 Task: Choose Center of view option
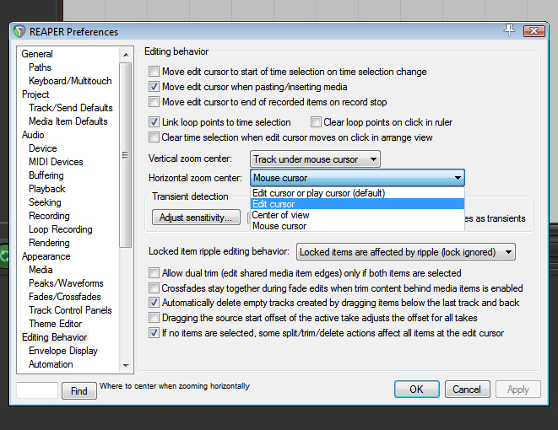click(357, 215)
